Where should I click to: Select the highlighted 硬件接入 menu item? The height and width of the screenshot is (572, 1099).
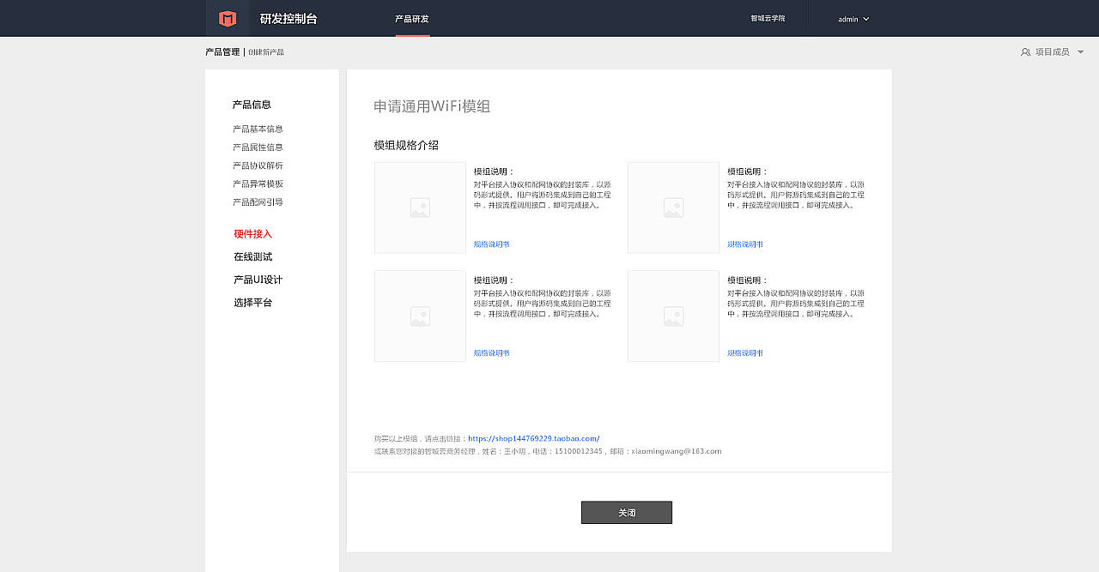(252, 232)
